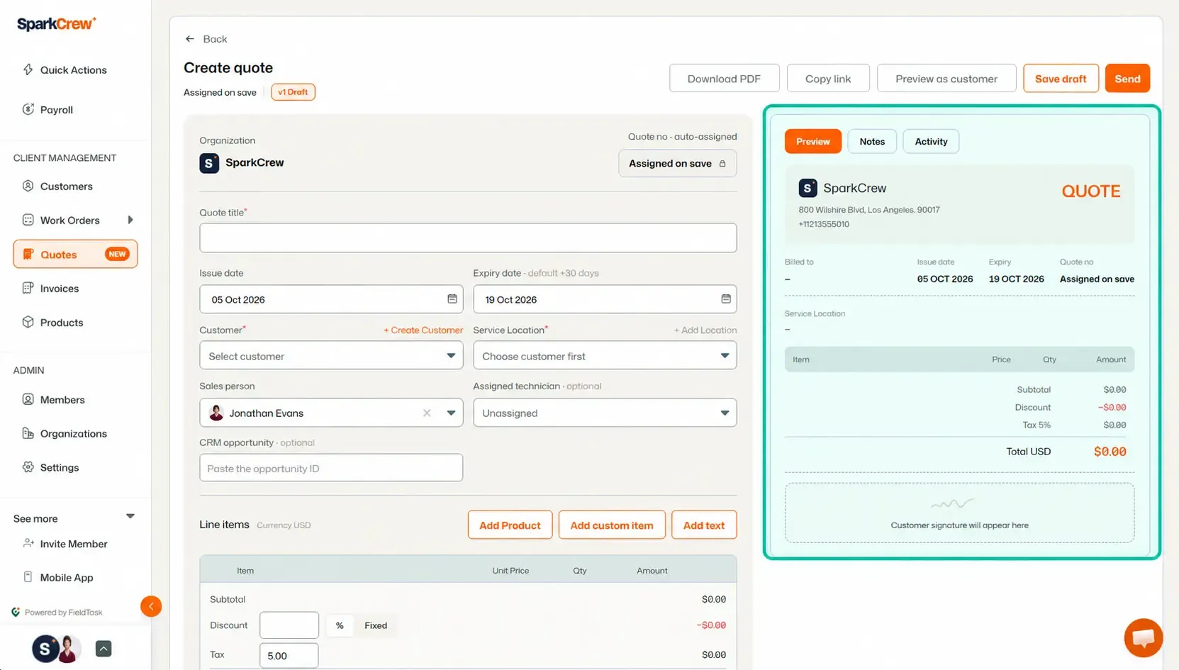This screenshot has height=670, width=1179.
Task: Clear the Jonathan Evans sales person
Action: pyautogui.click(x=427, y=413)
